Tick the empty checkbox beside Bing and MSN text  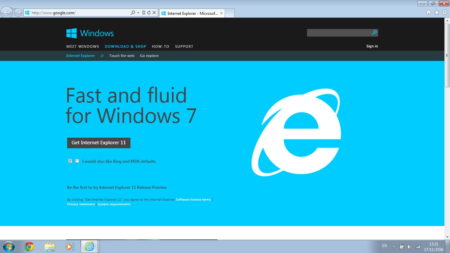point(77,161)
